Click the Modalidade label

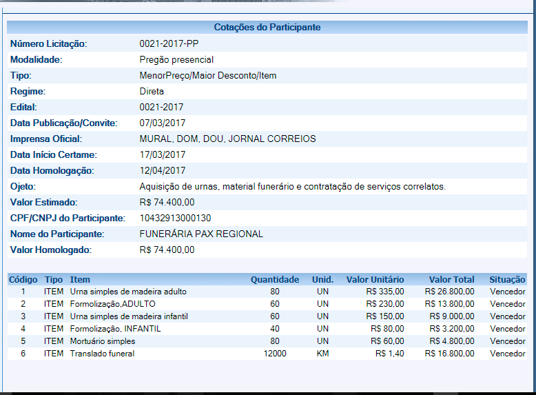point(37,59)
